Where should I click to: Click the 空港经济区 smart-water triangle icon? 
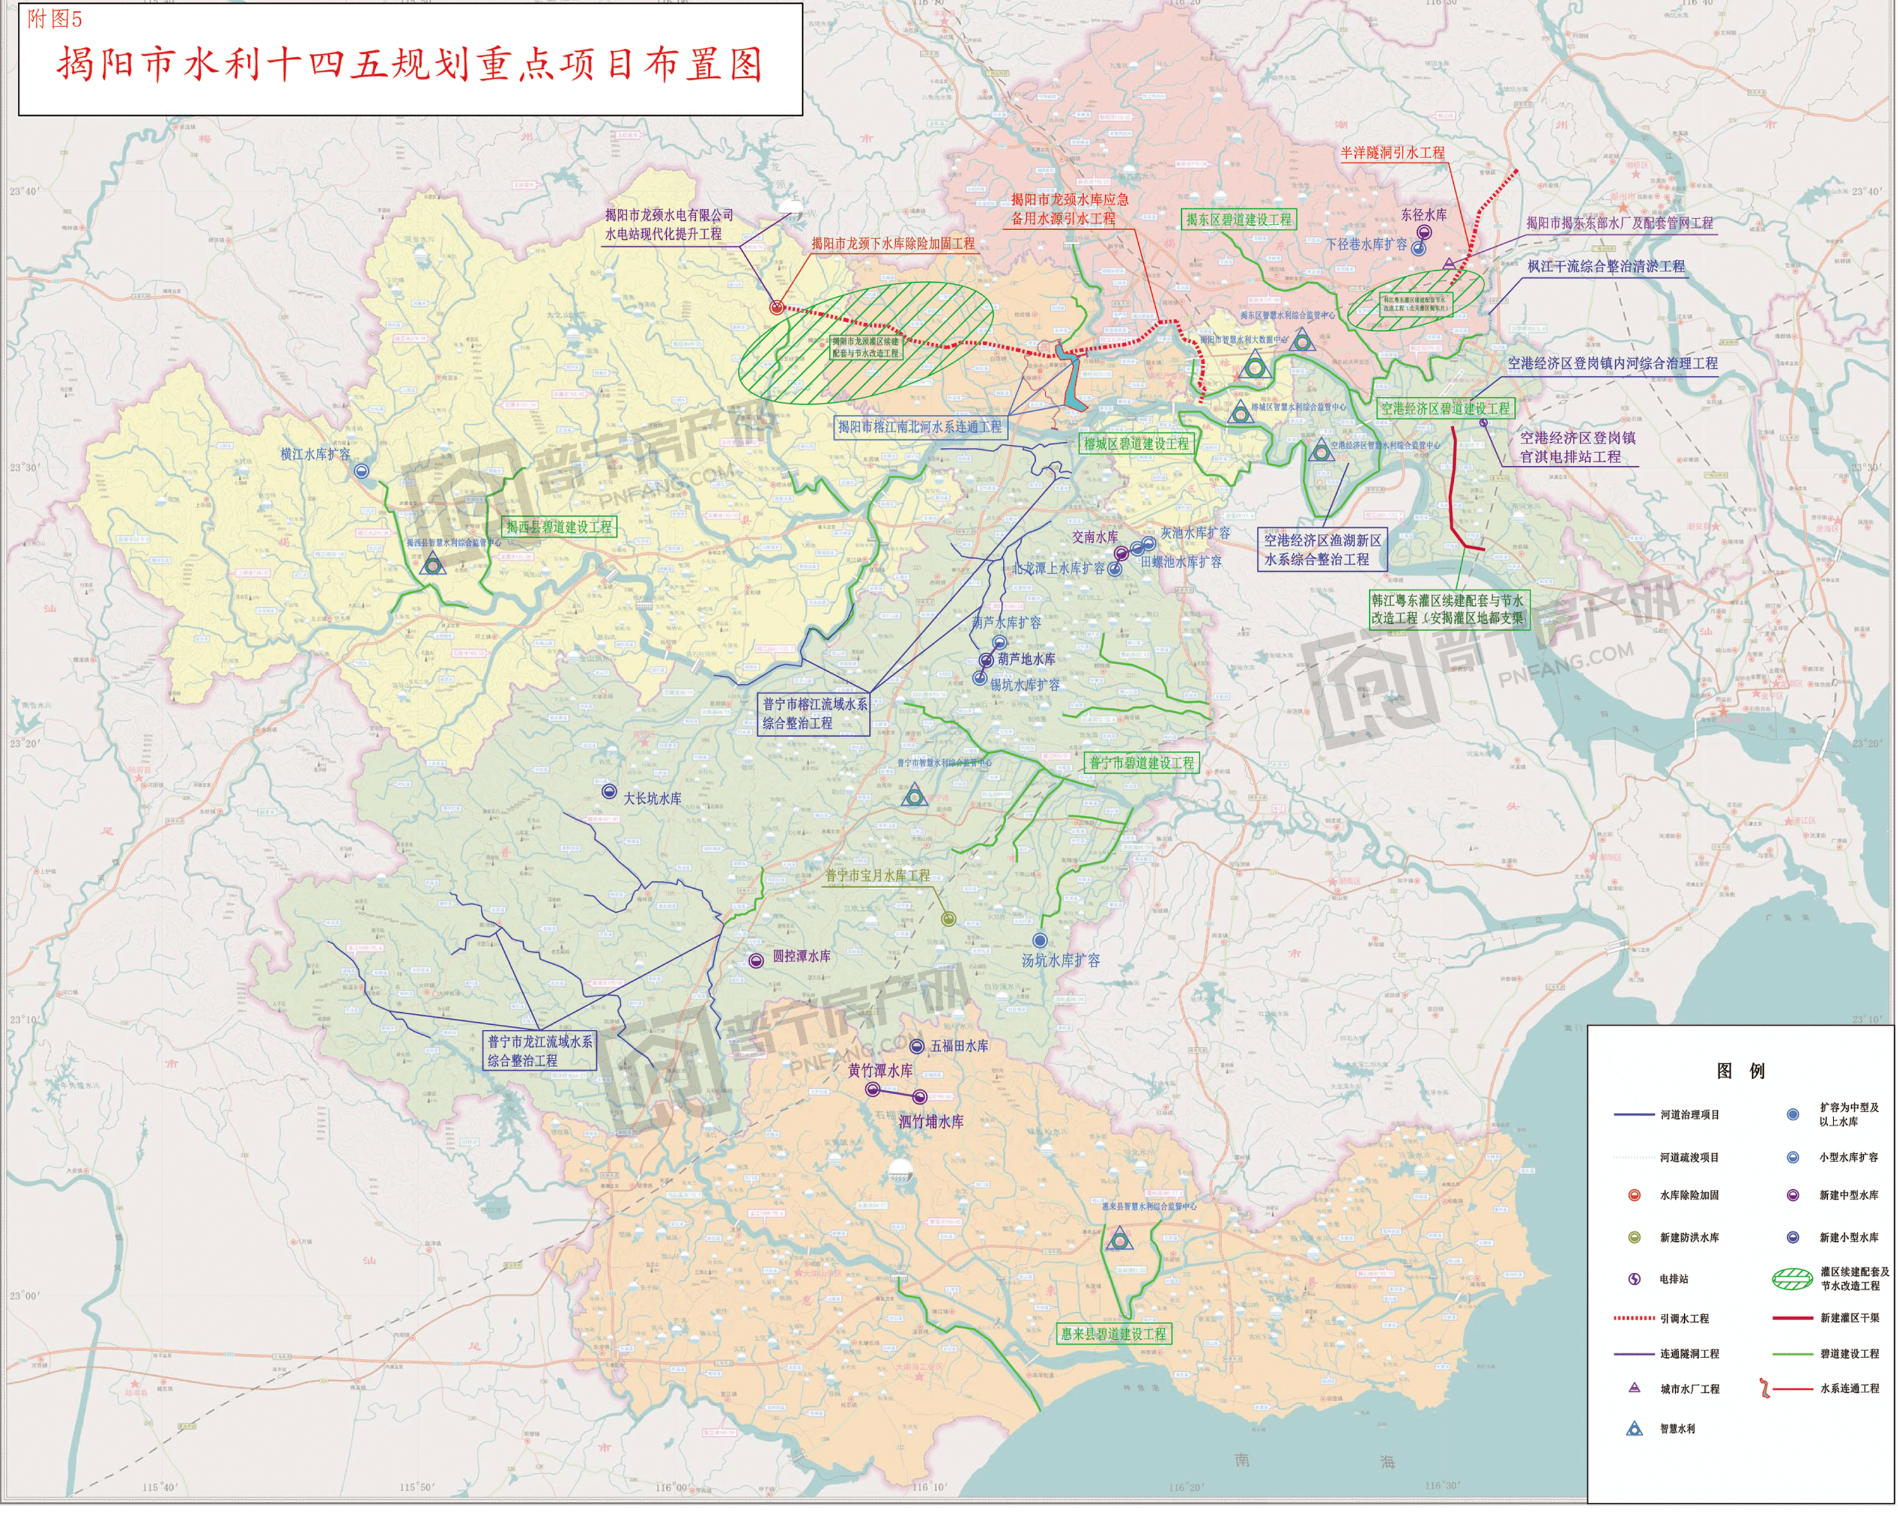1322,452
